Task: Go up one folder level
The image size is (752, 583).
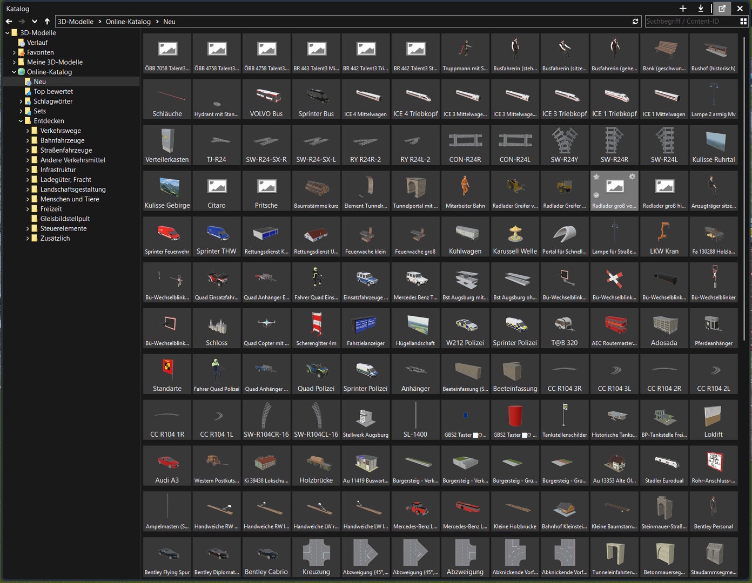Action: coord(47,22)
